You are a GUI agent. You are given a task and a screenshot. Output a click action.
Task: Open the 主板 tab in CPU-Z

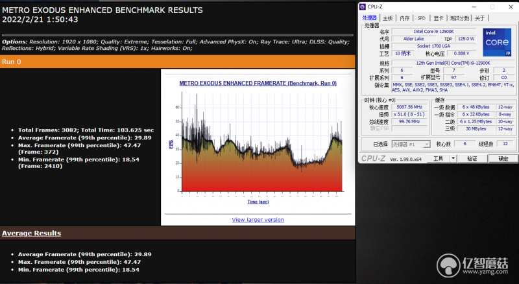click(388, 18)
